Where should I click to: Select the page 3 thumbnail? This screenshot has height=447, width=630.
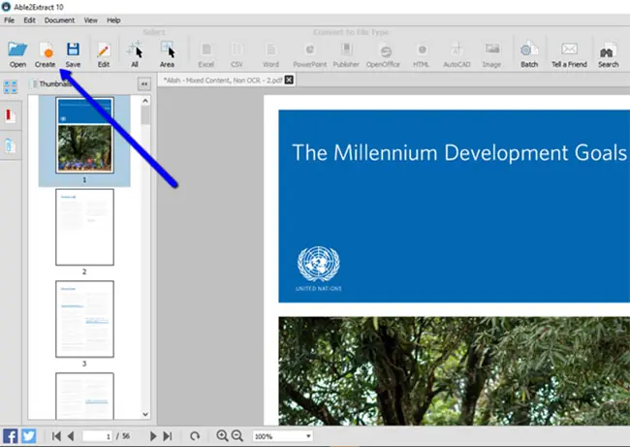pyautogui.click(x=84, y=319)
